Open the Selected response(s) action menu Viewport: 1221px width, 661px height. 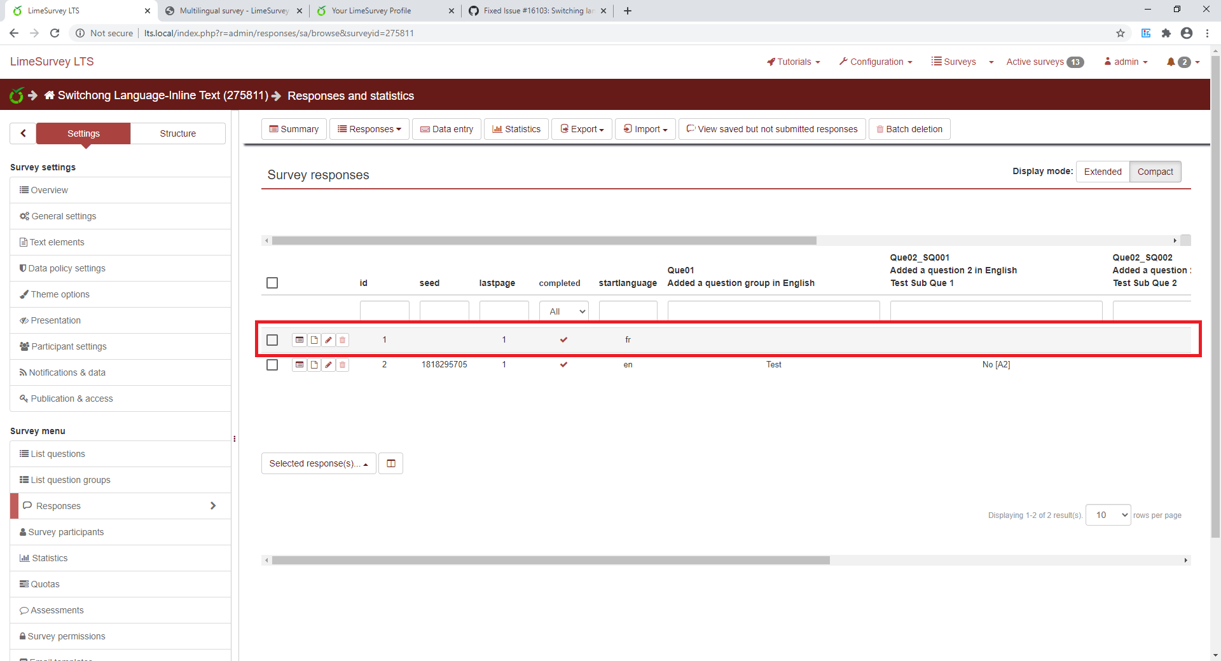319,463
